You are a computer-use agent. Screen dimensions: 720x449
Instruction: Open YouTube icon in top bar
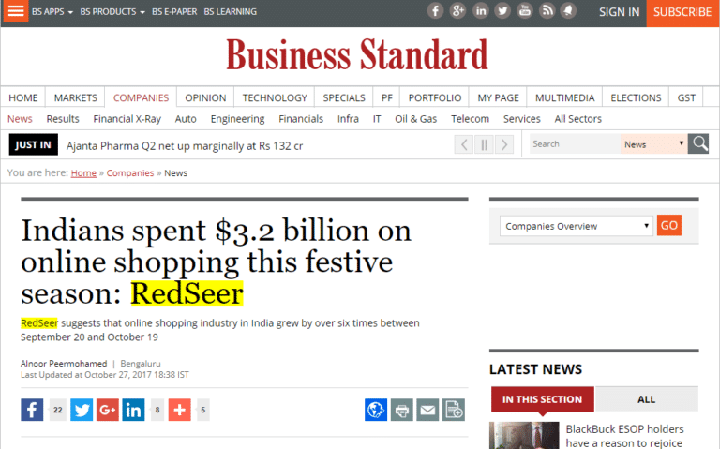click(524, 10)
